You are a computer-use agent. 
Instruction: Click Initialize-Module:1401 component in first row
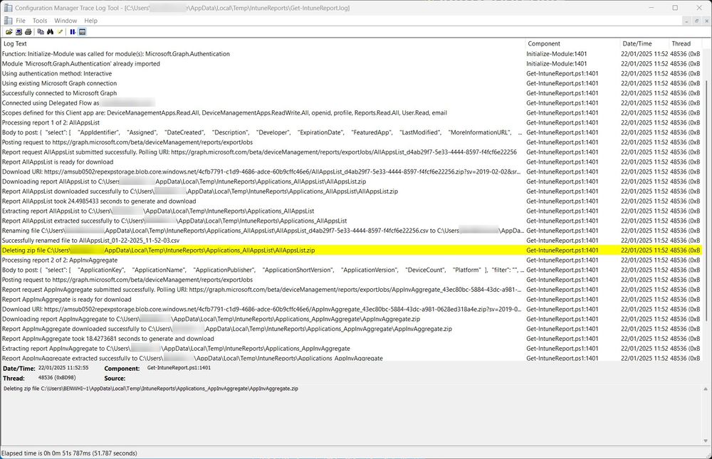point(557,53)
